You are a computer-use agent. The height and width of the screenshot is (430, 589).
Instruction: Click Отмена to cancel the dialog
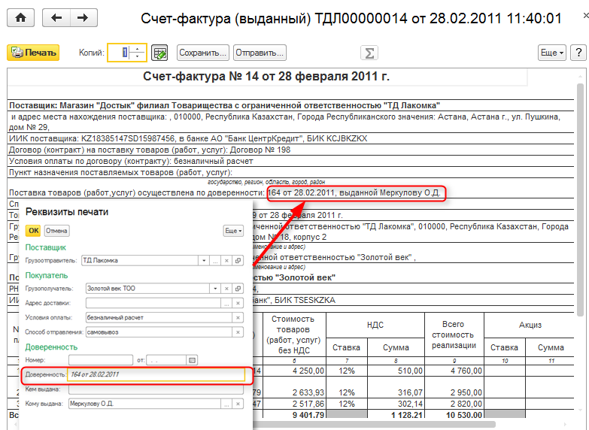point(56,231)
